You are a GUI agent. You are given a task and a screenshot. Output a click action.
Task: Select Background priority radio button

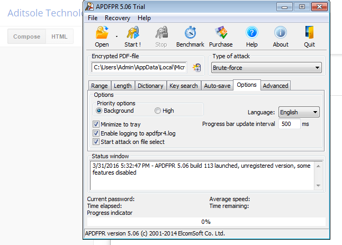pyautogui.click(x=99, y=111)
